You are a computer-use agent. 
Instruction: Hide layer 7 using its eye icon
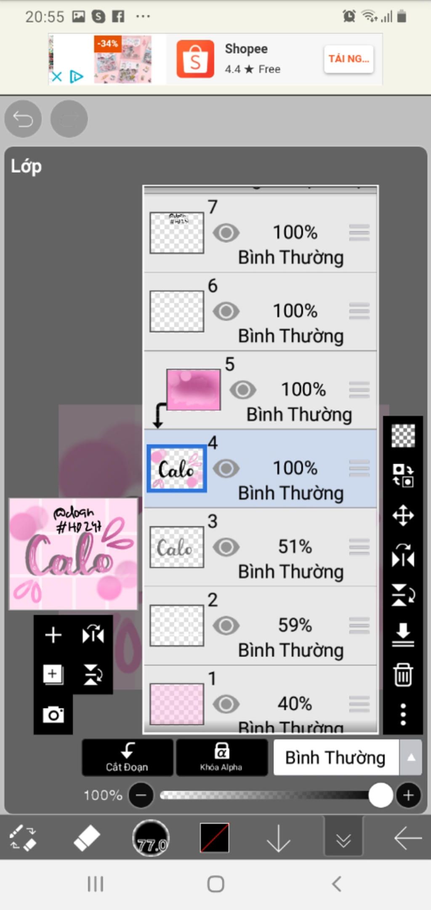(x=226, y=233)
